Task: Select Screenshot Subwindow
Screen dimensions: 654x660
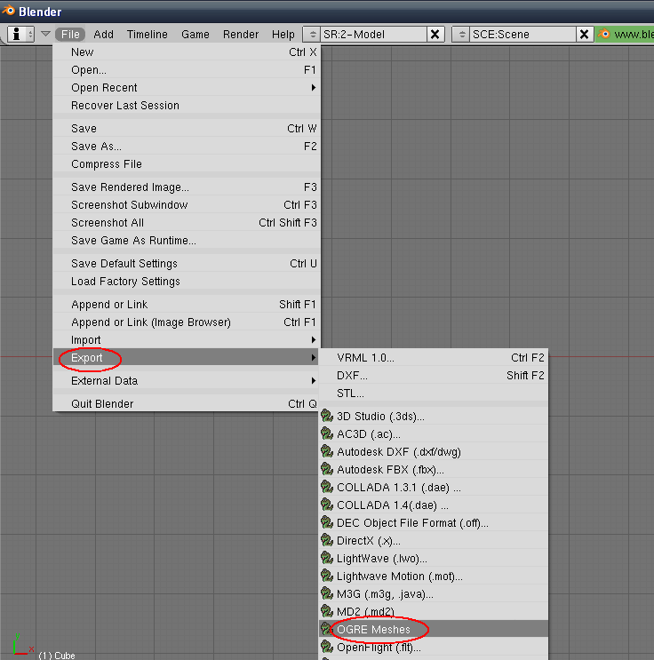Action: [187, 204]
